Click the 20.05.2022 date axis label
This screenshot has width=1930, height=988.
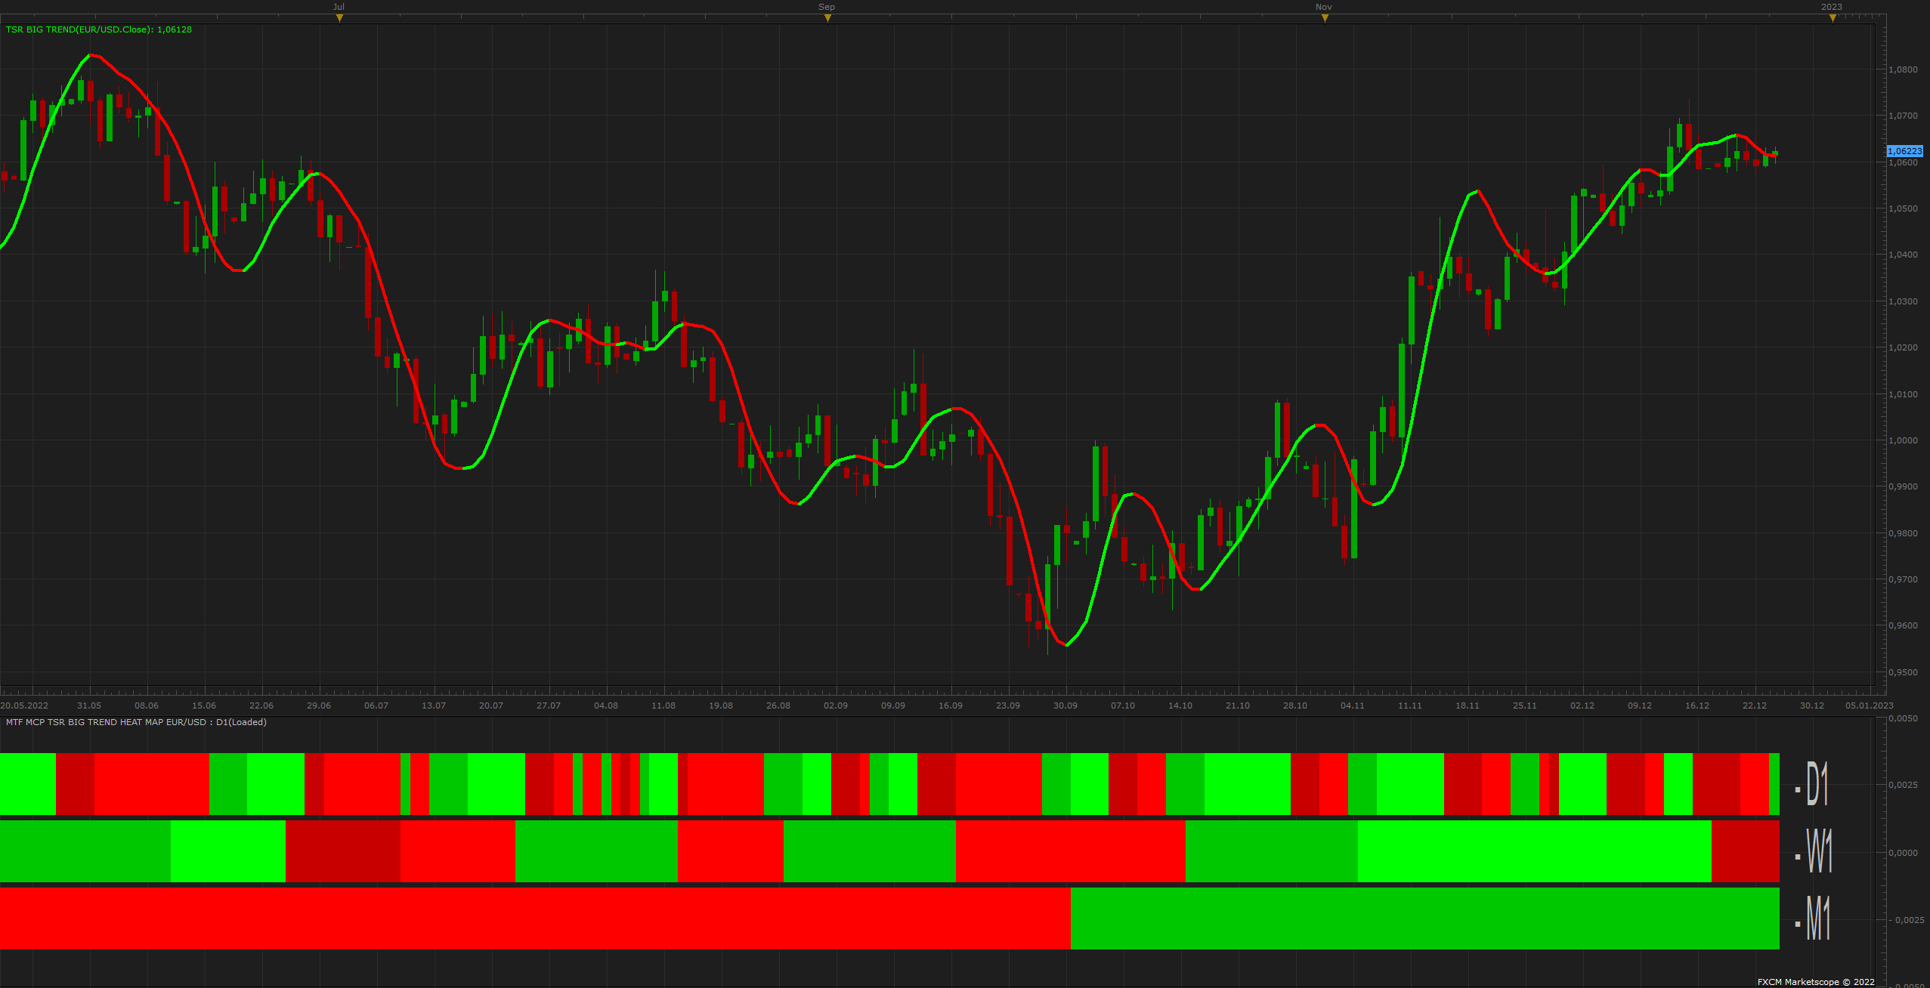[x=24, y=705]
